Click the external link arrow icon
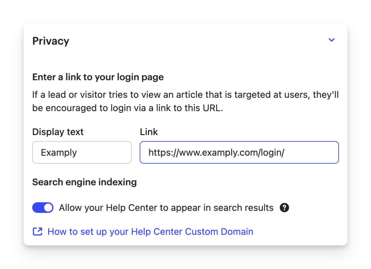Screen dimensions: 371x269 tap(37, 231)
